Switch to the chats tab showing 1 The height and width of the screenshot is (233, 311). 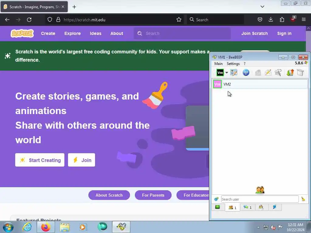[x=248, y=207]
